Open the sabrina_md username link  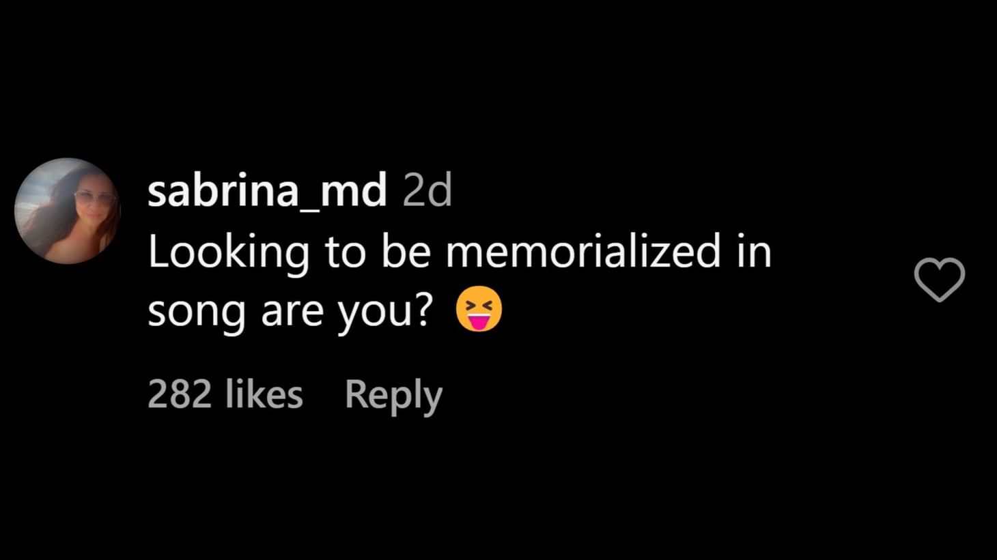click(x=267, y=190)
